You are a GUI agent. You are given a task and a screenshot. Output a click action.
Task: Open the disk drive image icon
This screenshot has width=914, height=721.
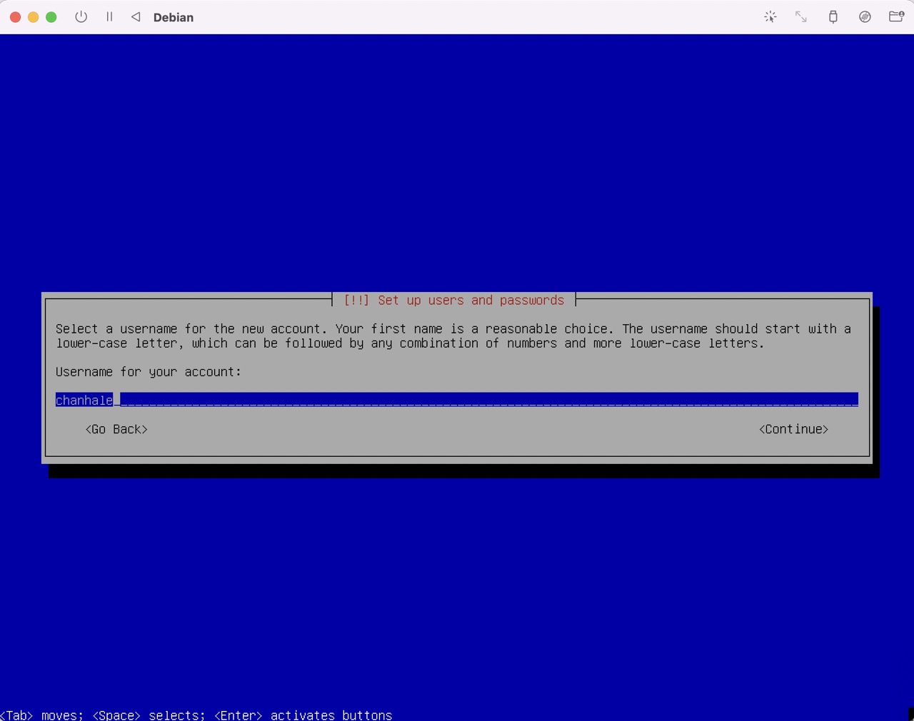tap(865, 16)
